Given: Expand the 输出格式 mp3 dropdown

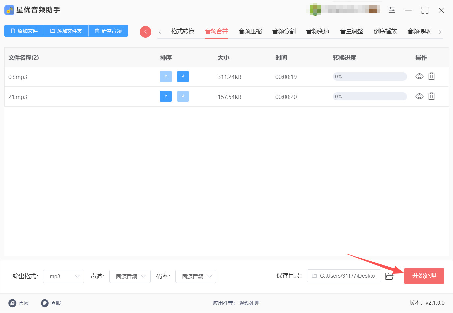Looking at the screenshot, I should point(64,276).
